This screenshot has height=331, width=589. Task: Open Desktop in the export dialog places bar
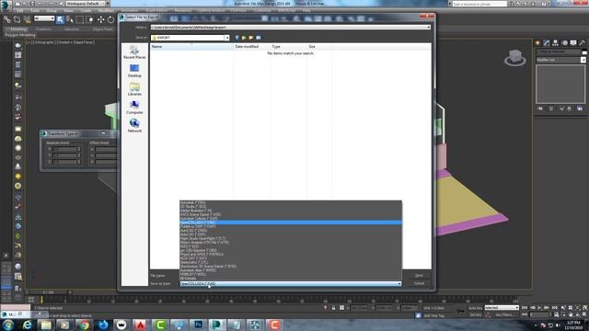click(x=134, y=71)
